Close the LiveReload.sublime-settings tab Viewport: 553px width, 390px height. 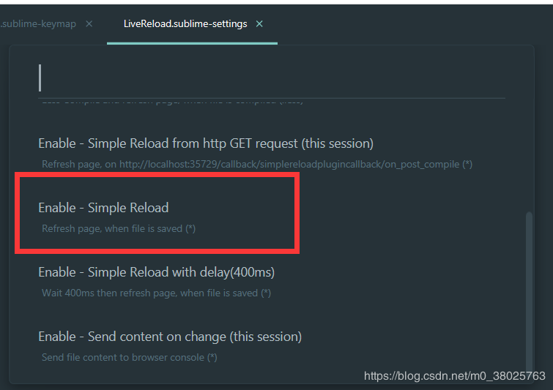pos(259,24)
